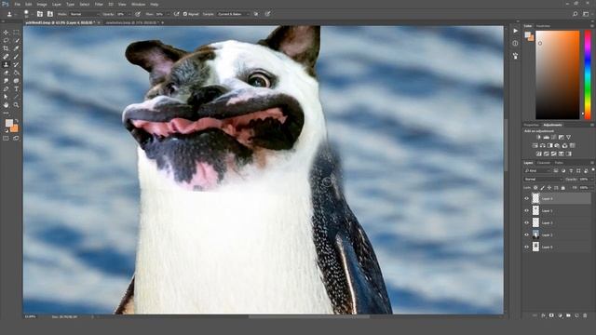Open the layer blend mode Normal dropdown
The width and height of the screenshot is (596, 335).
tap(543, 180)
